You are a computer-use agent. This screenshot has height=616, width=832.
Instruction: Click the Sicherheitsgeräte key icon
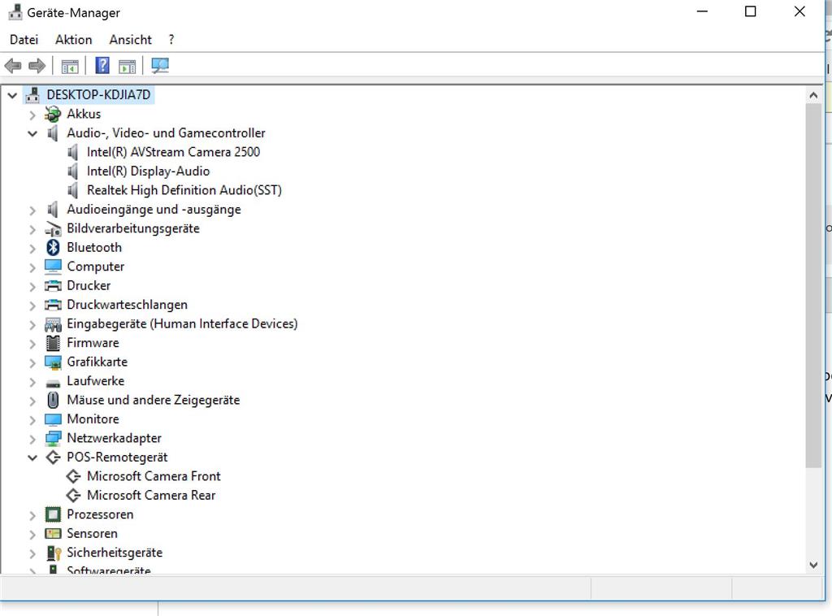(x=54, y=553)
